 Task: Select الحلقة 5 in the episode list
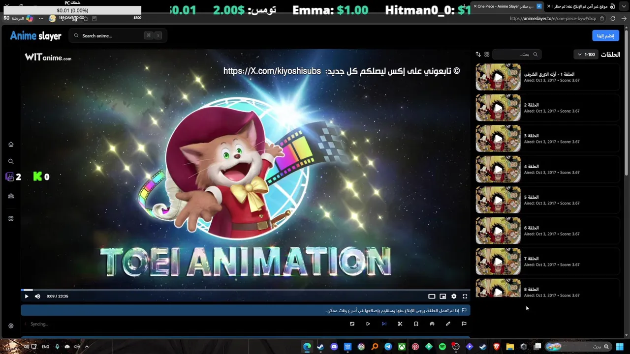(x=547, y=200)
